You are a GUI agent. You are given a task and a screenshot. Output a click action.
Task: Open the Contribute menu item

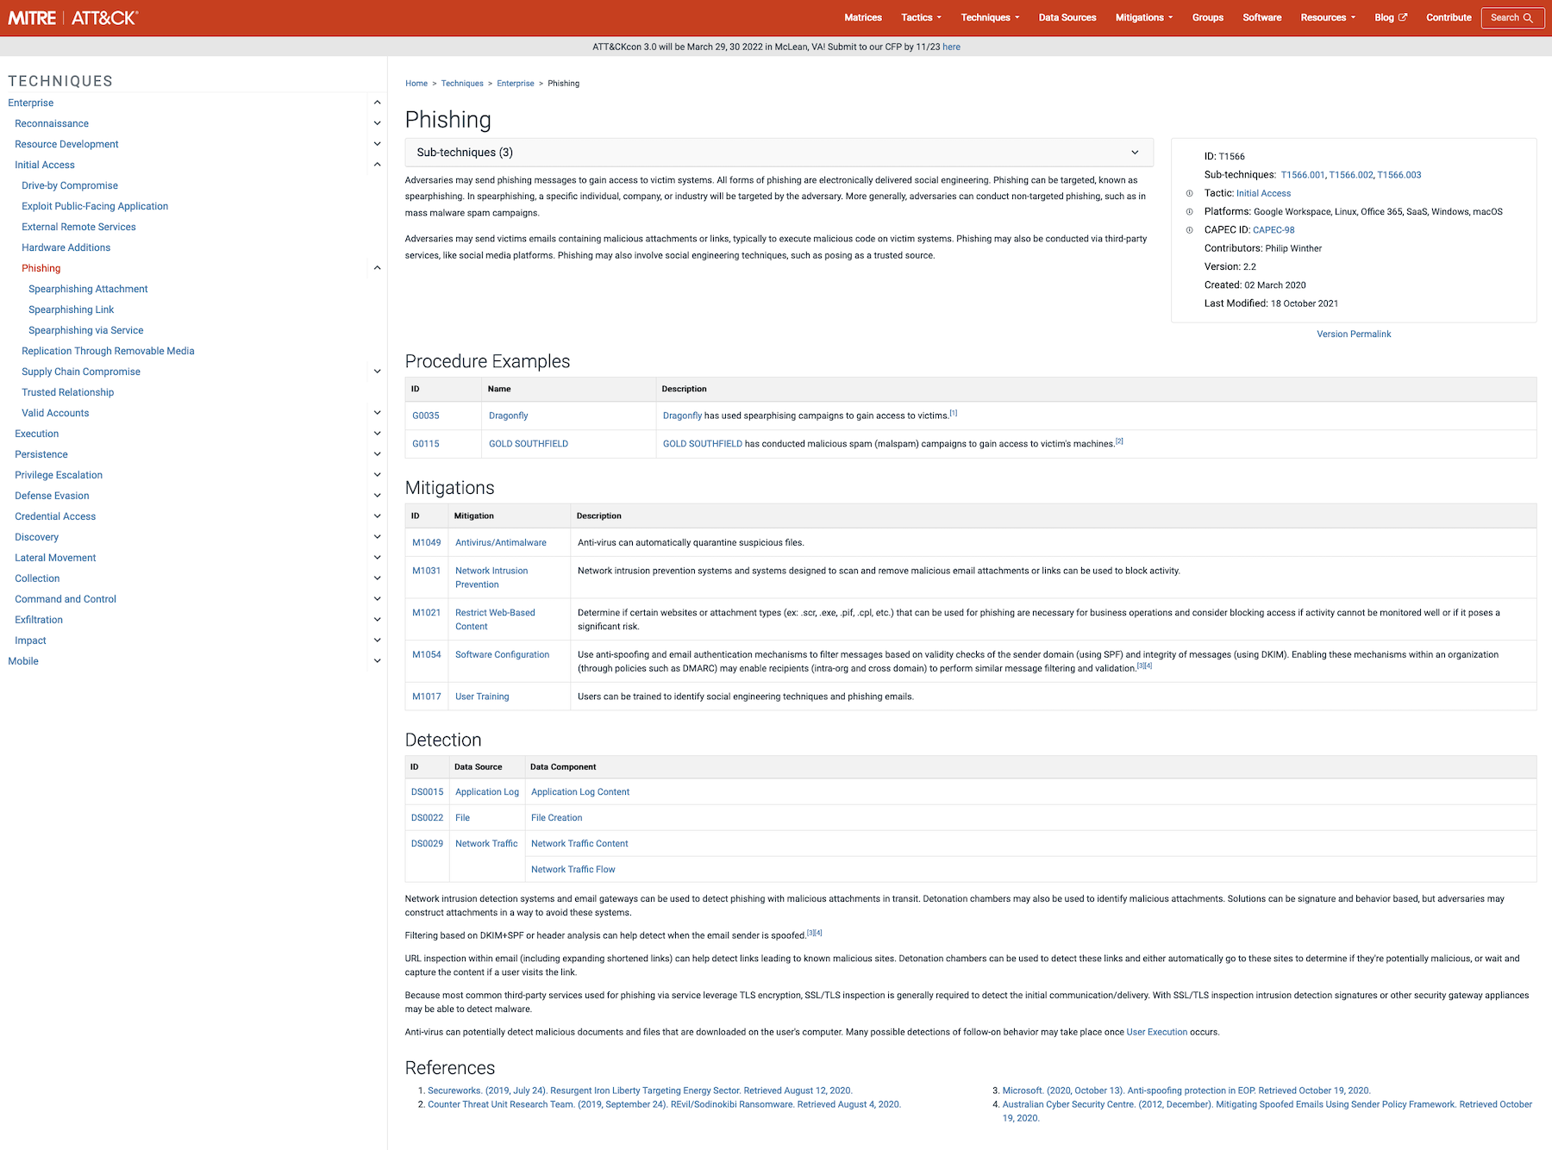[x=1449, y=17]
